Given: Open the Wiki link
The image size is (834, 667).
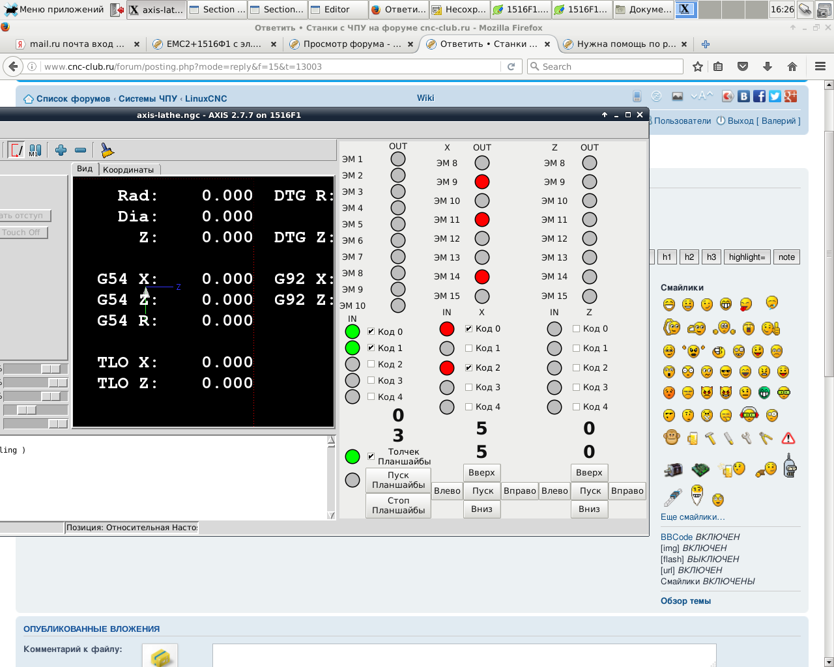Looking at the screenshot, I should point(425,98).
